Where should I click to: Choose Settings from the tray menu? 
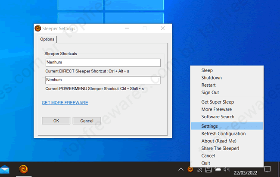pyautogui.click(x=209, y=126)
